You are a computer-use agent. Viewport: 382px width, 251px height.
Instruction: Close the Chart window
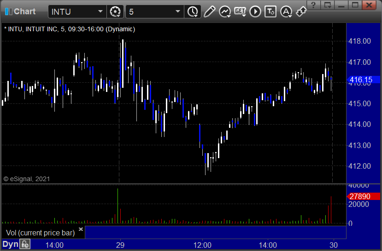pyautogui.click(x=369, y=5)
